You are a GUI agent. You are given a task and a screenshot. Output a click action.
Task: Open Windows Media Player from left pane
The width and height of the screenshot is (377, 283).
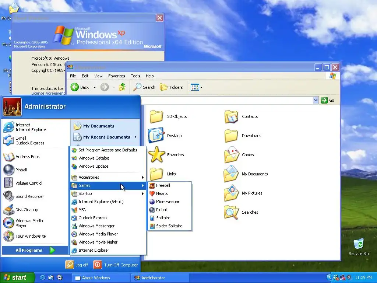[x=36, y=223]
